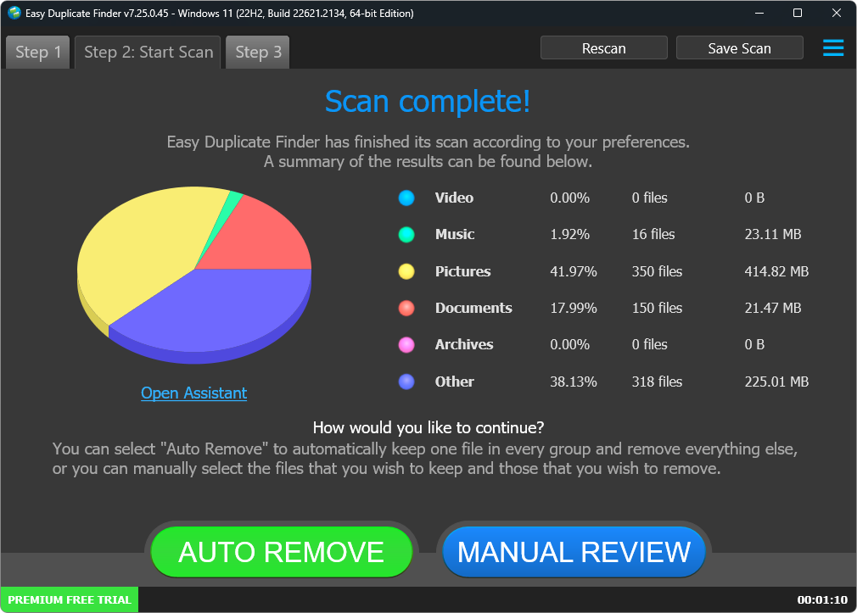The image size is (857, 613).
Task: Go to the Step 3 tab
Action: coord(258,53)
